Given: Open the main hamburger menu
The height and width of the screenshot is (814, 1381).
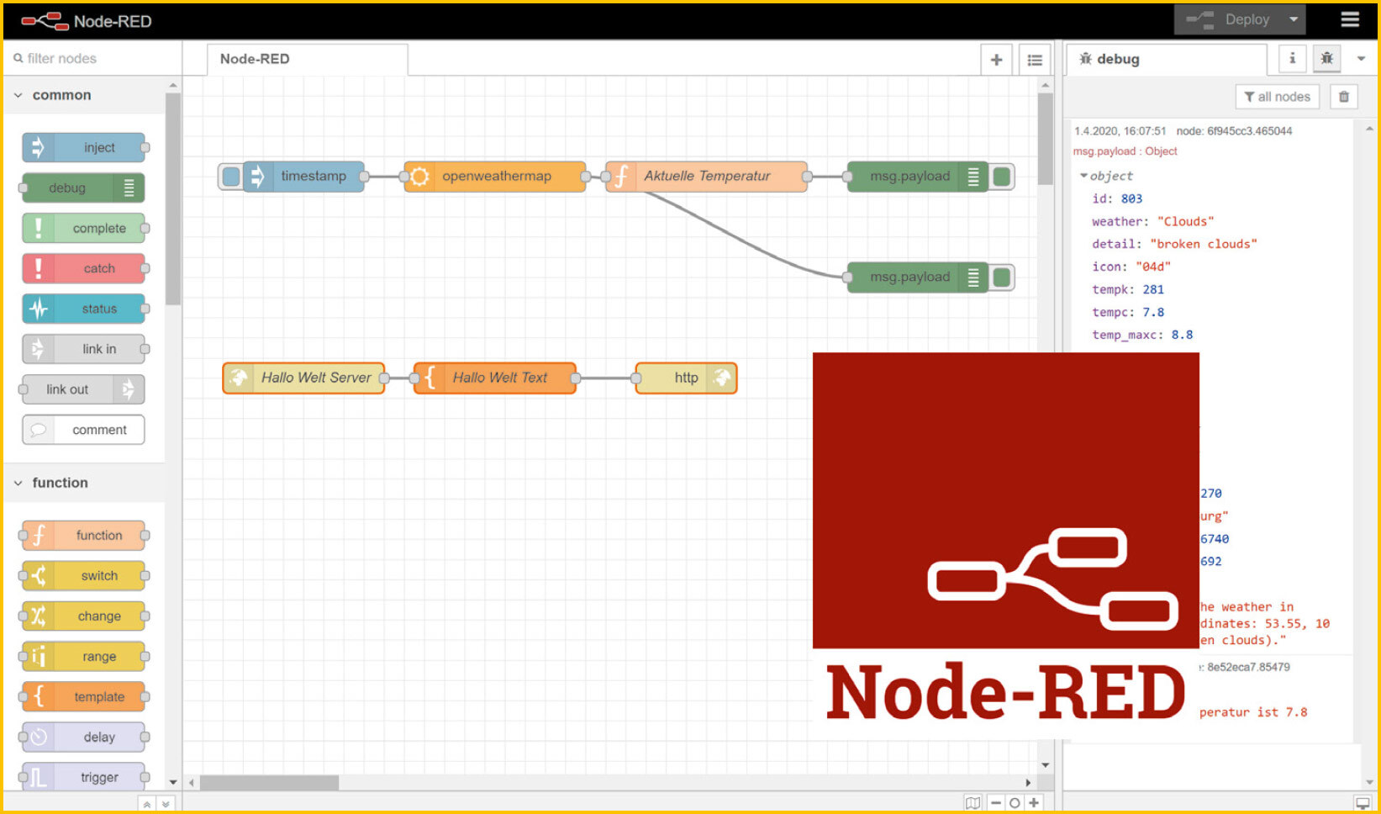Looking at the screenshot, I should (1350, 18).
